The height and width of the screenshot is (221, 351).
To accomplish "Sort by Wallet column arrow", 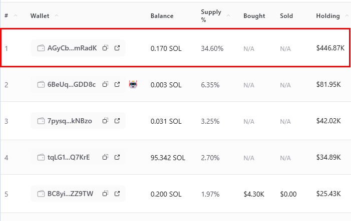I will (57, 15).
